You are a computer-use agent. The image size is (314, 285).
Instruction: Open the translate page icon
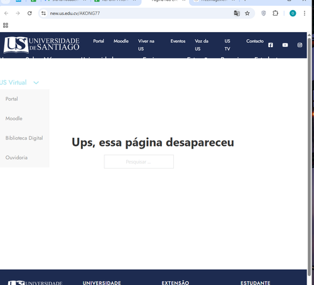pyautogui.click(x=237, y=13)
